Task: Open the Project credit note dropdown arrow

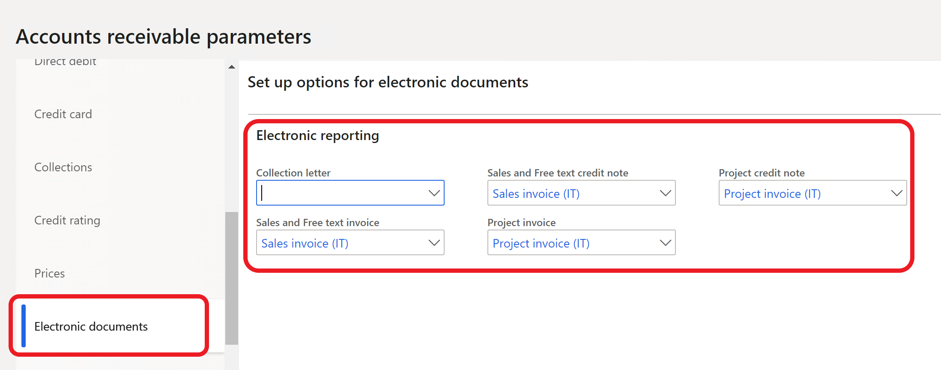Action: (x=896, y=193)
